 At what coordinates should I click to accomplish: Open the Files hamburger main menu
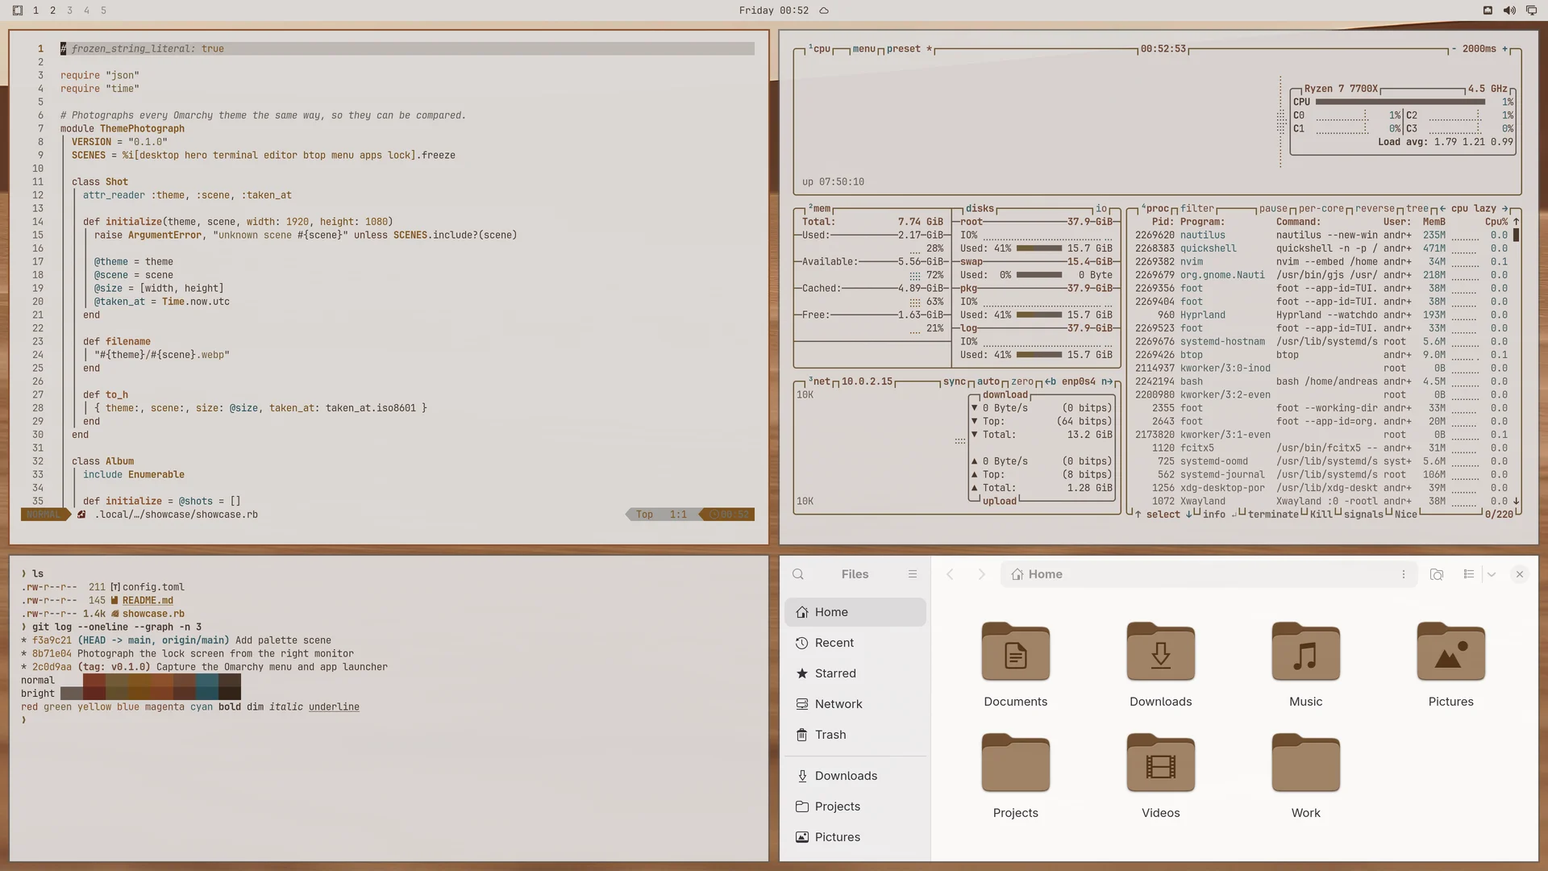913,574
